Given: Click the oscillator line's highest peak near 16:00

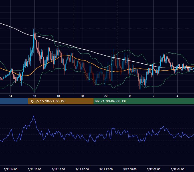Looking at the screenshot, I should pyautogui.click(x=33, y=116).
